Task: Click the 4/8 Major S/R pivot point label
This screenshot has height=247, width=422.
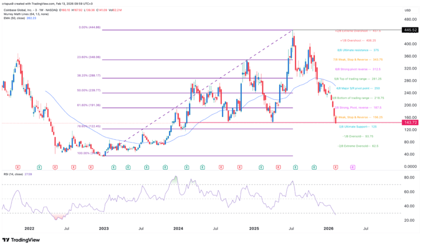Action: click(x=358, y=89)
